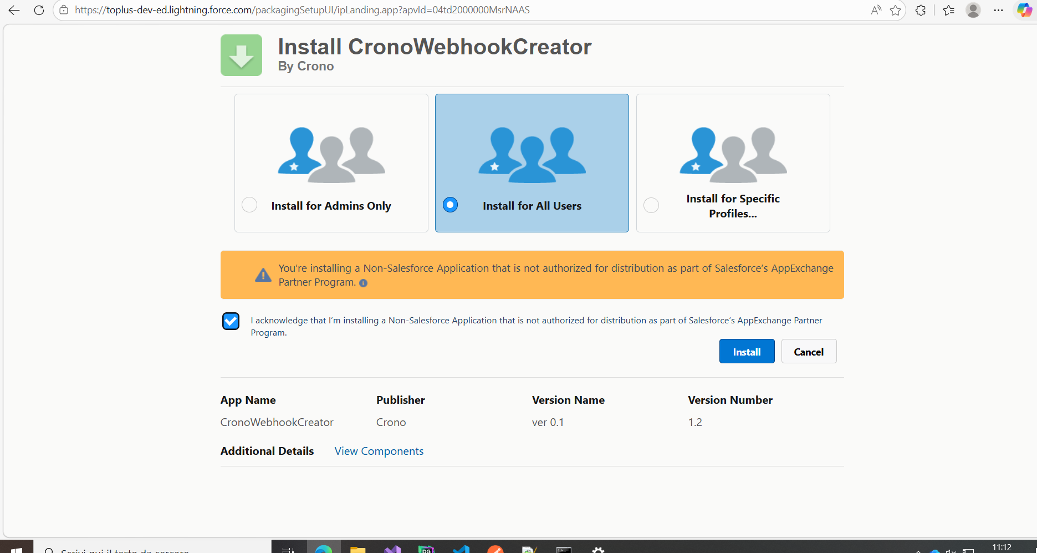Turn on Read Aloud in address bar
Image resolution: width=1037 pixels, height=553 pixels.
click(876, 10)
